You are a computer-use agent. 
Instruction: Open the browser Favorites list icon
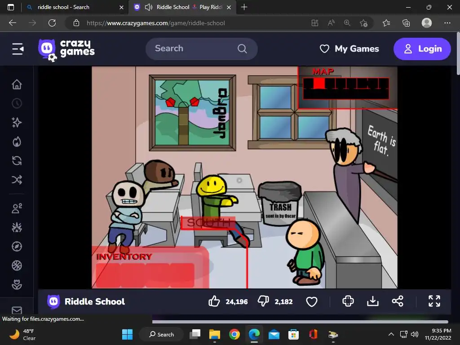386,23
